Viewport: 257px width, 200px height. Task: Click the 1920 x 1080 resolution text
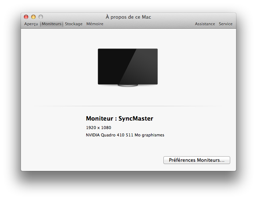pyautogui.click(x=98, y=128)
